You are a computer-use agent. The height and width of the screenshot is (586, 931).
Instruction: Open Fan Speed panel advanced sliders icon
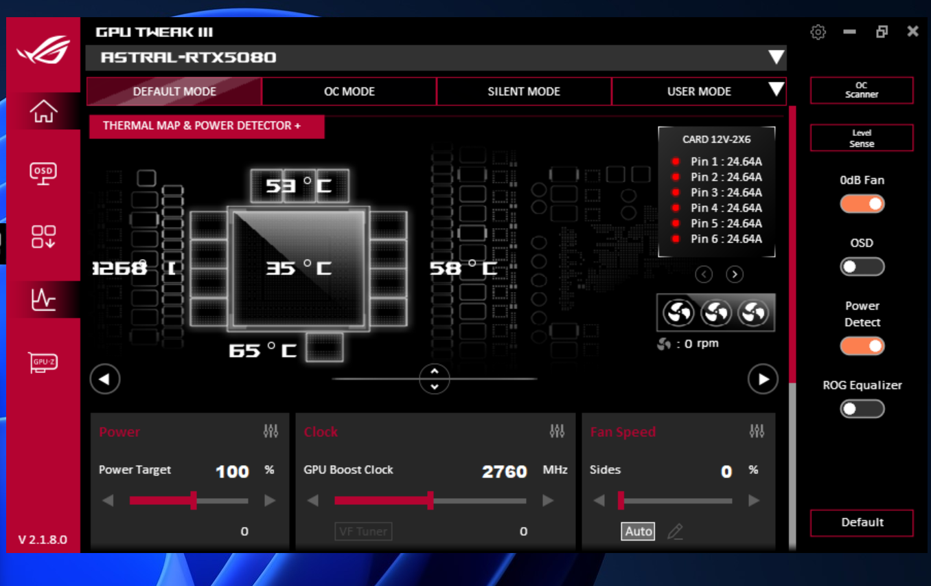coord(757,431)
